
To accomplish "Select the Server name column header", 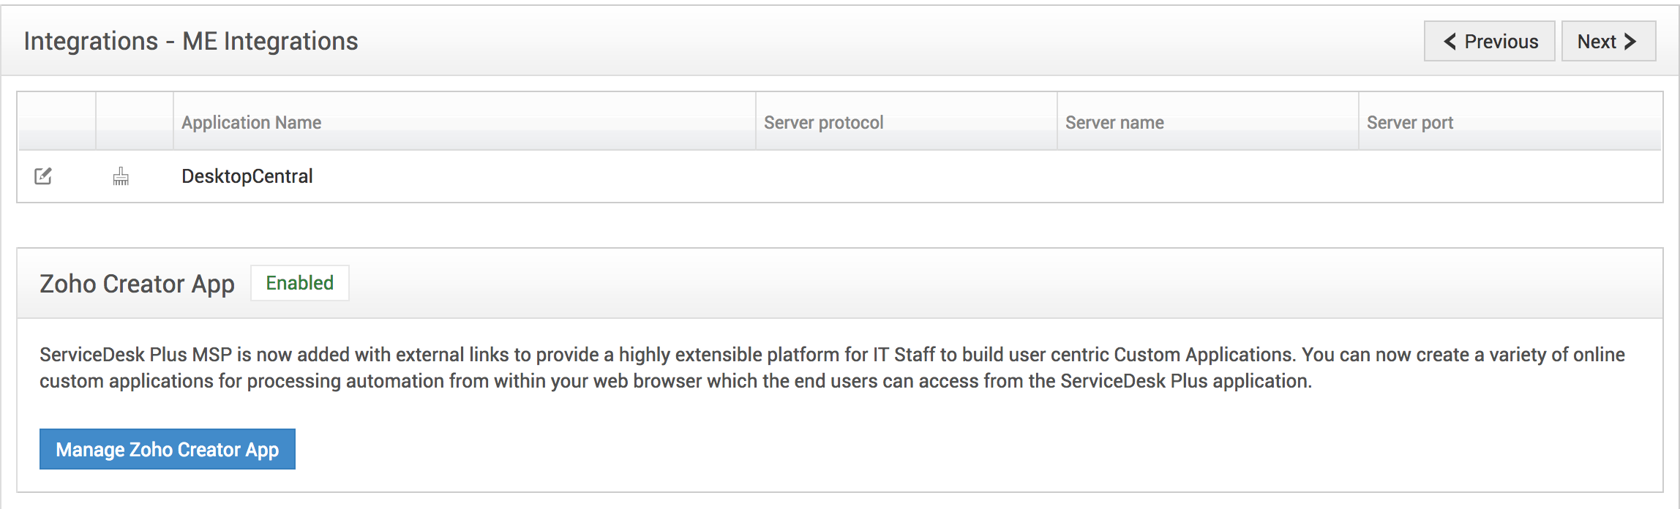I will 1114,122.
